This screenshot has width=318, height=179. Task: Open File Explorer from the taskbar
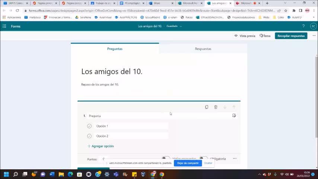pos(61,174)
